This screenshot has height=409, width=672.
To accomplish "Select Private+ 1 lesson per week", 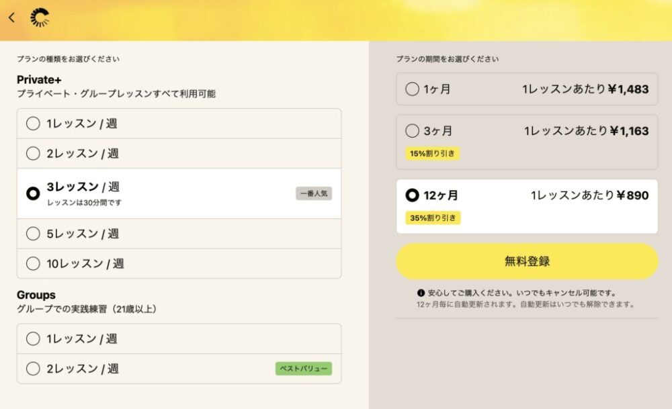I will point(33,124).
